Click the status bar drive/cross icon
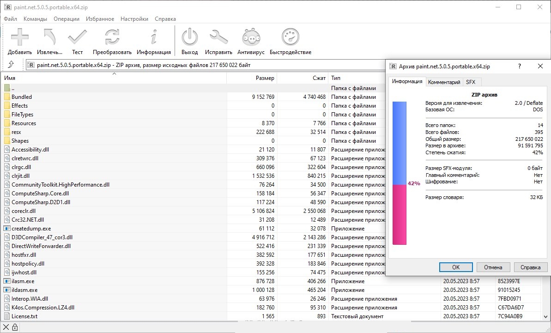Screen dimensions: 551x333 [x=6, y=328]
